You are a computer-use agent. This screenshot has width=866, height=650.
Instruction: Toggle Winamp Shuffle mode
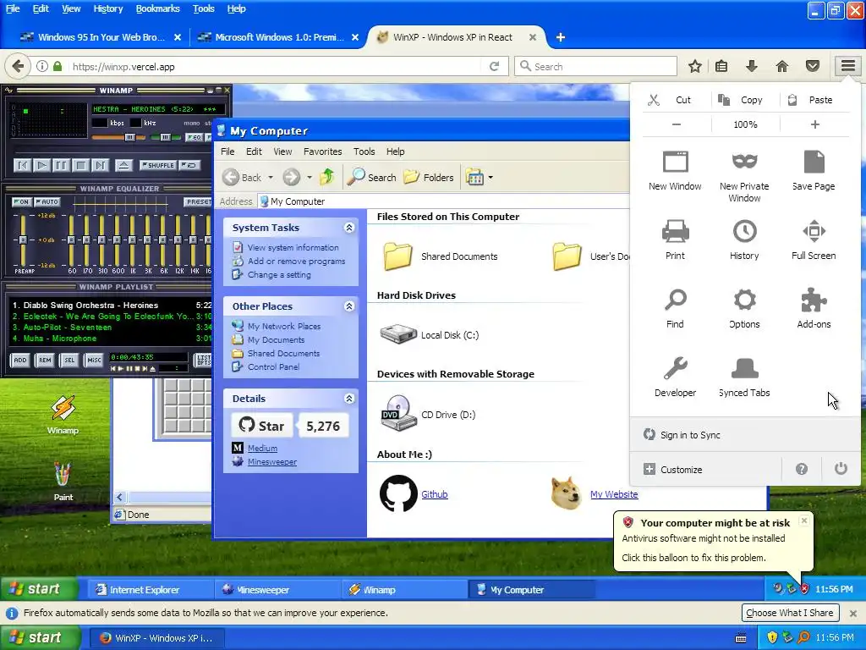pyautogui.click(x=157, y=165)
